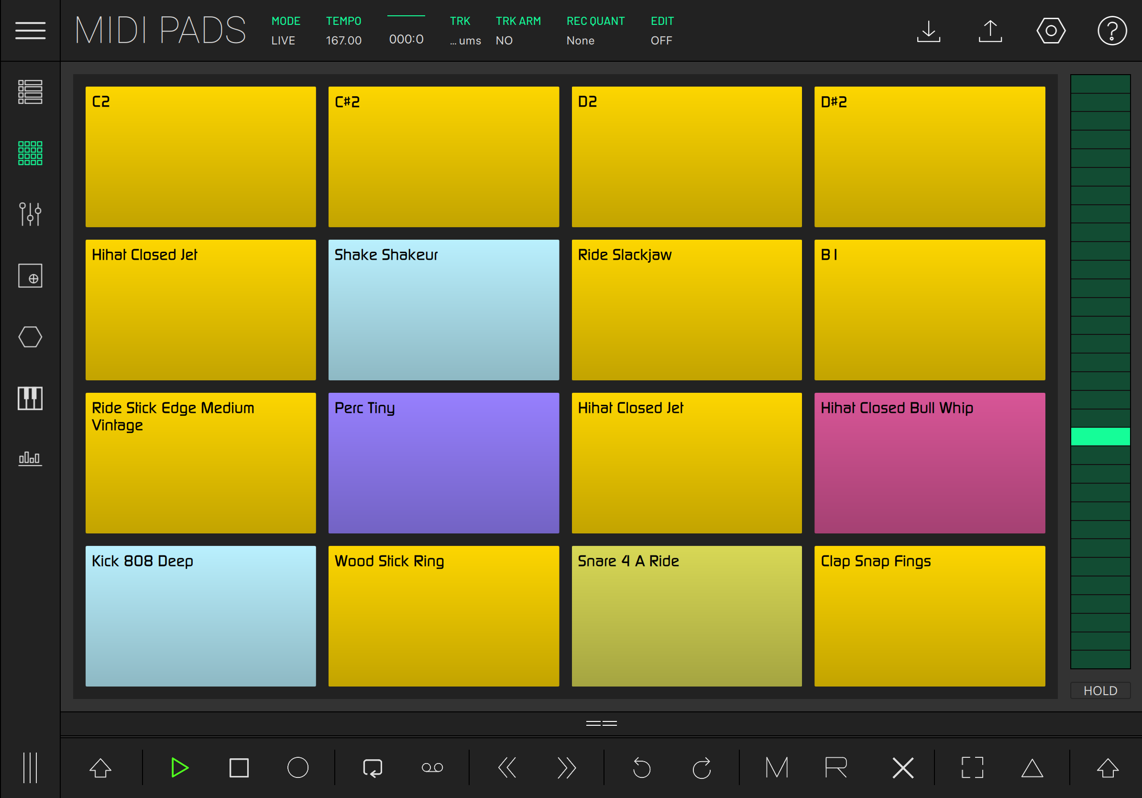
Task: Click the left shift arrow in transport bar
Action: coord(100,768)
